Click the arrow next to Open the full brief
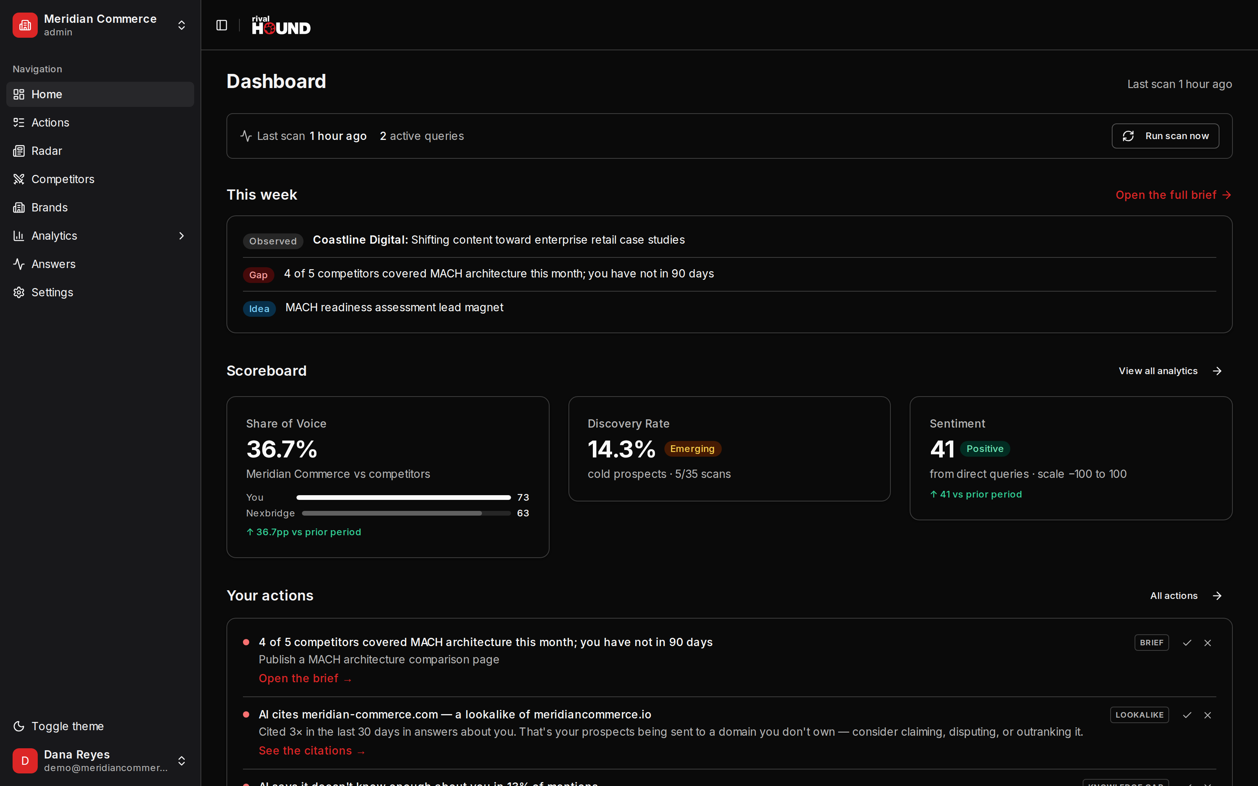1258x786 pixels. [x=1227, y=195]
